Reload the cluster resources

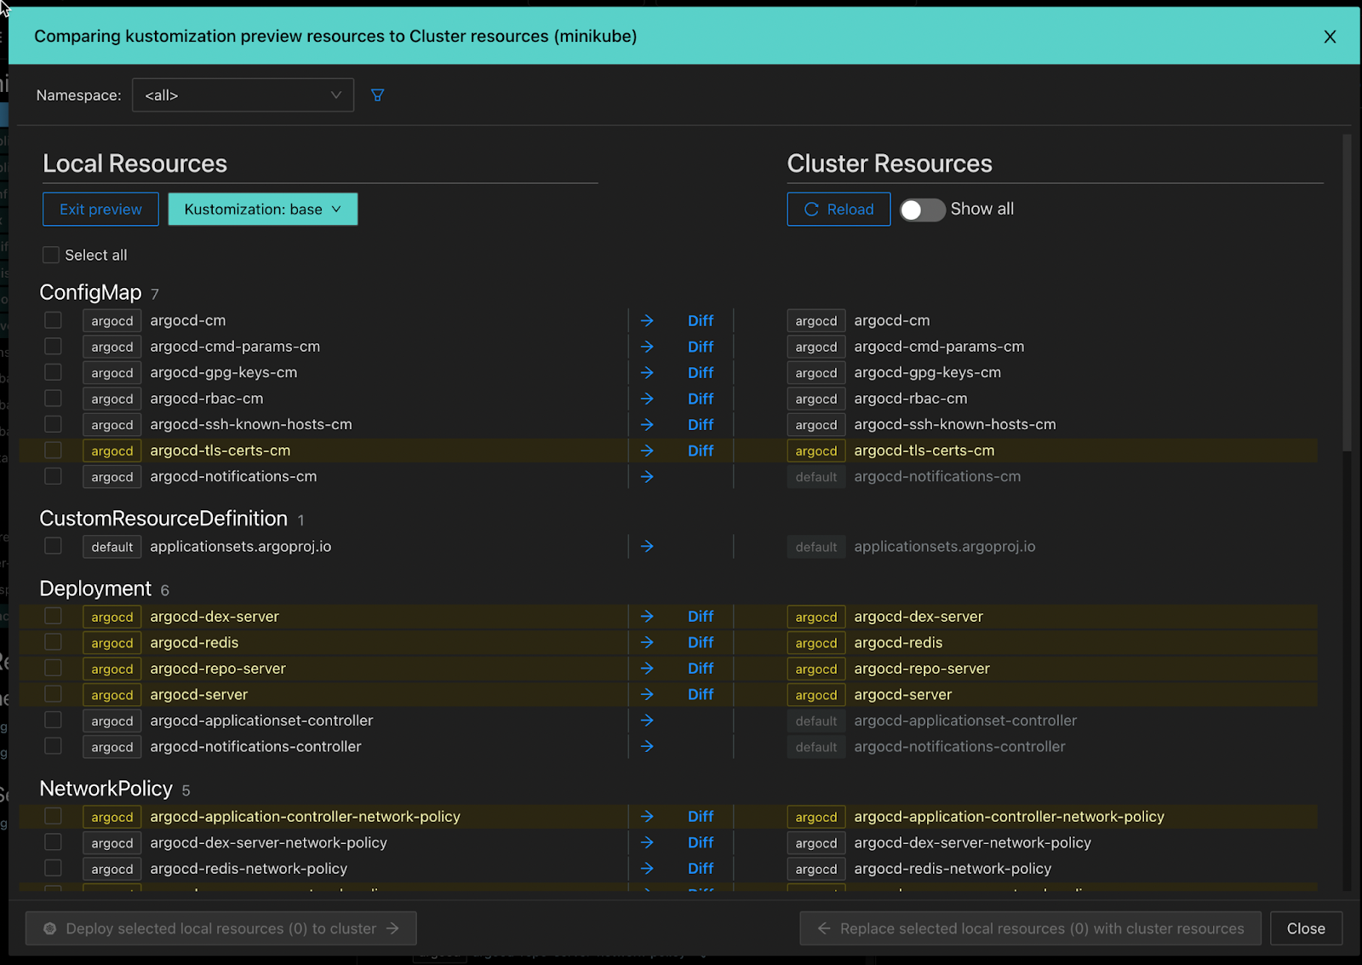(838, 210)
